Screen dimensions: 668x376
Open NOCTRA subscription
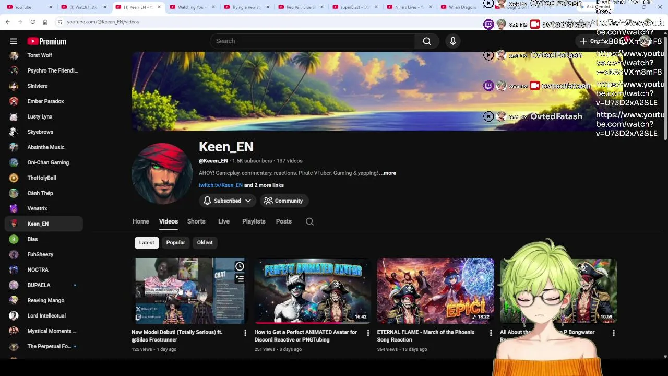pyautogui.click(x=44, y=269)
